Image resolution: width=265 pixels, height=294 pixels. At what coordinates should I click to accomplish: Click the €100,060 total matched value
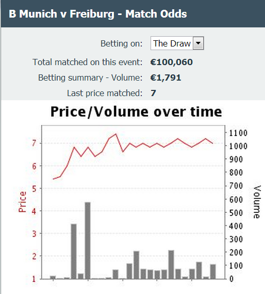click(172, 62)
